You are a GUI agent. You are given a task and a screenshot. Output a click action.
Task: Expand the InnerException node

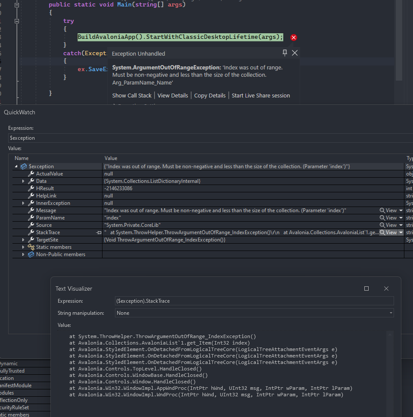point(22,203)
